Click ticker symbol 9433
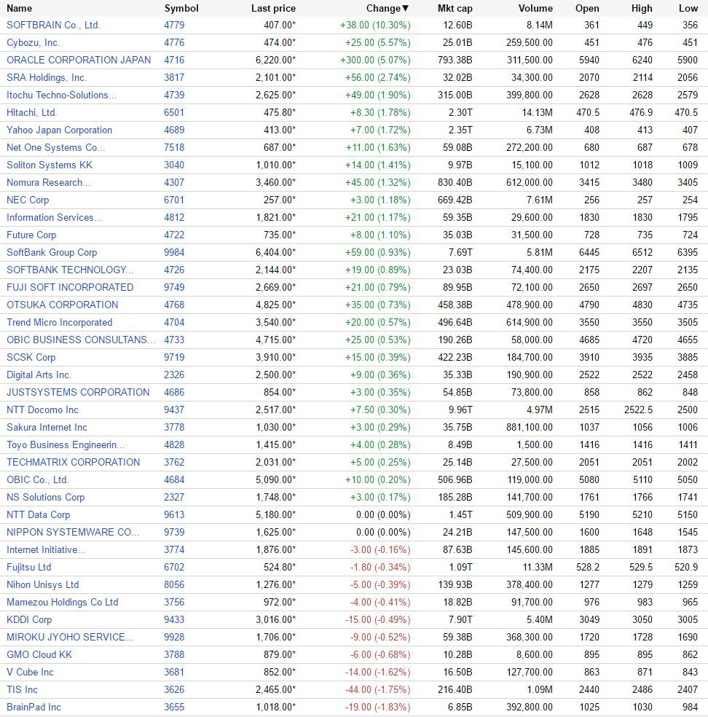This screenshot has width=708, height=717. [174, 619]
